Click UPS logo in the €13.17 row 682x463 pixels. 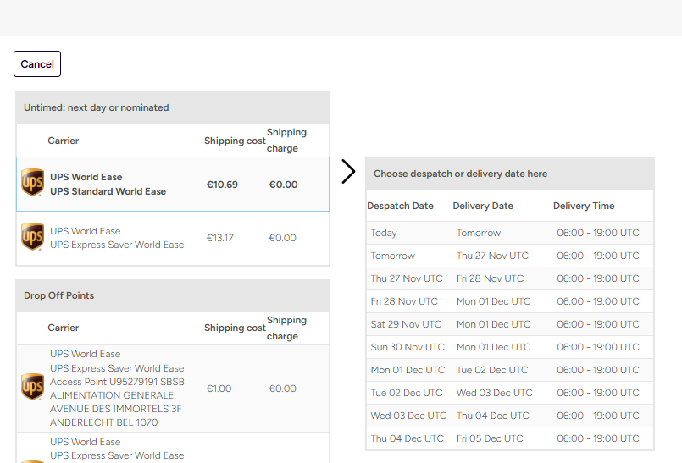point(33,236)
